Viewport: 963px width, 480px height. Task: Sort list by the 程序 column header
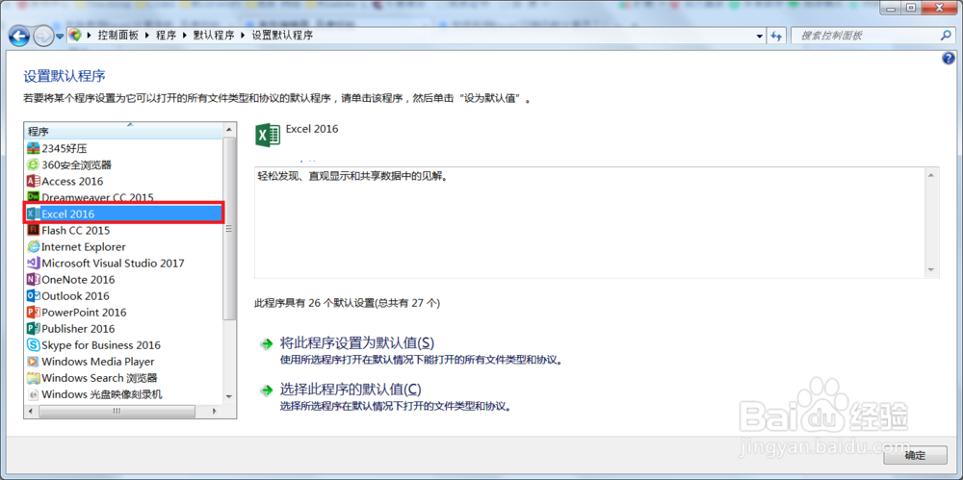pos(123,130)
